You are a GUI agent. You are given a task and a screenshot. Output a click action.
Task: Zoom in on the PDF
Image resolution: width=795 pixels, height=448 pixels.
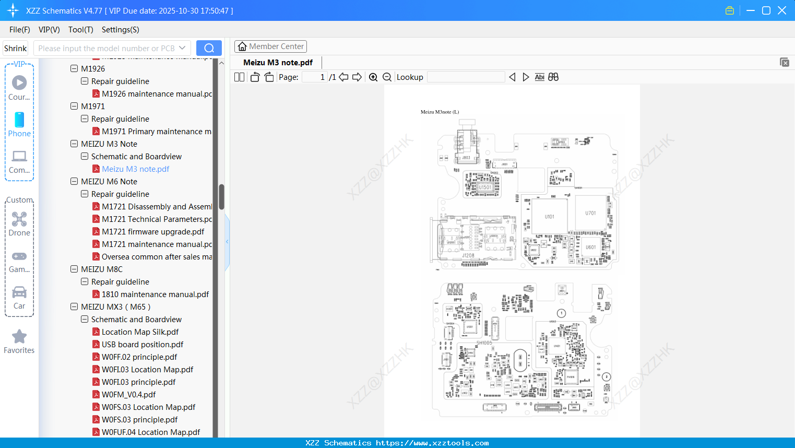(x=373, y=77)
